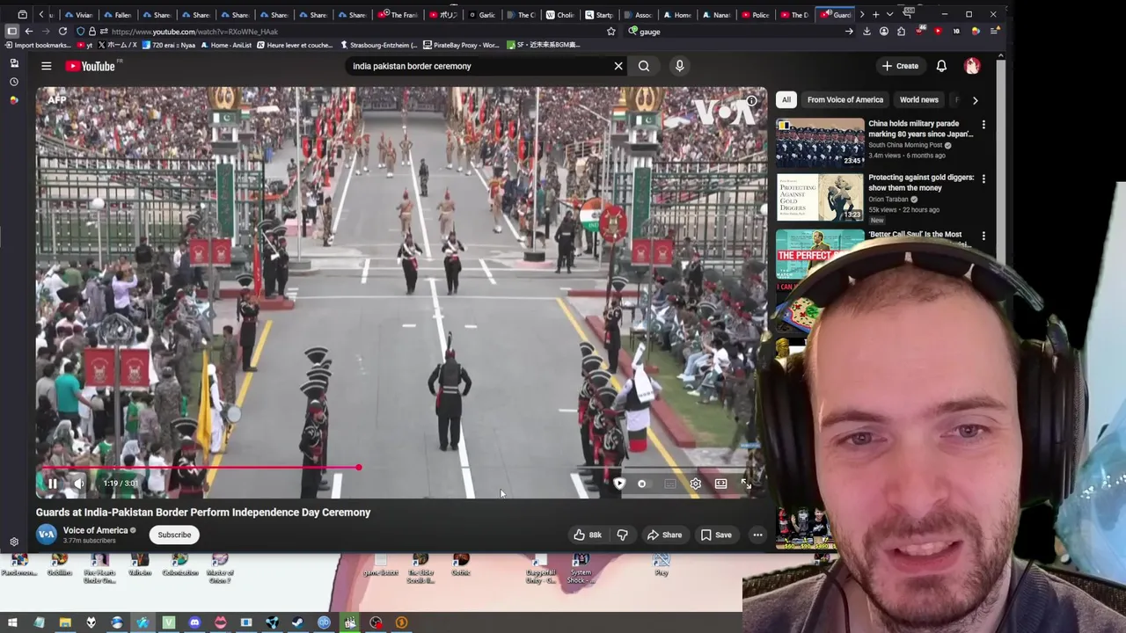
Task: Switch to the Garlic browser tab
Action: [x=481, y=15]
